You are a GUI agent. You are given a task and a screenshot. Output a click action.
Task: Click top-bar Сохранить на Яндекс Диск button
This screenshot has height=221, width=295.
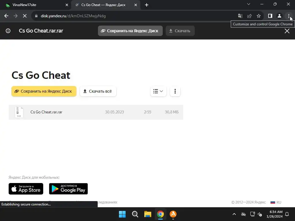pos(130,31)
